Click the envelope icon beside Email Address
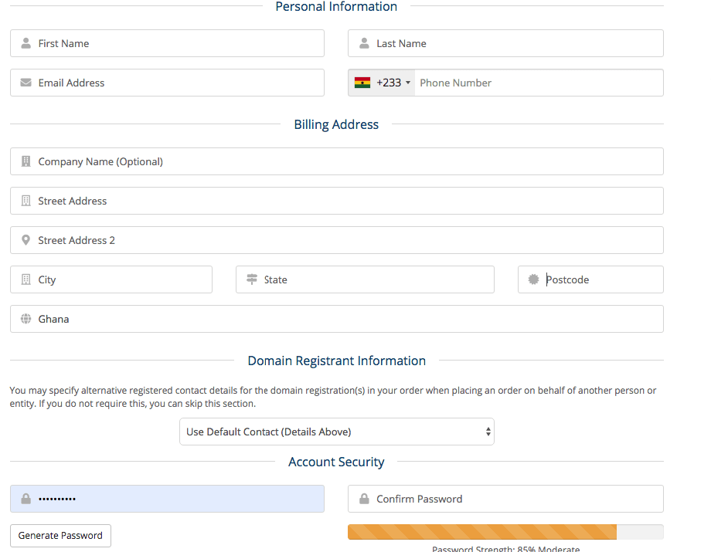Image resolution: width=711 pixels, height=552 pixels. click(x=26, y=83)
